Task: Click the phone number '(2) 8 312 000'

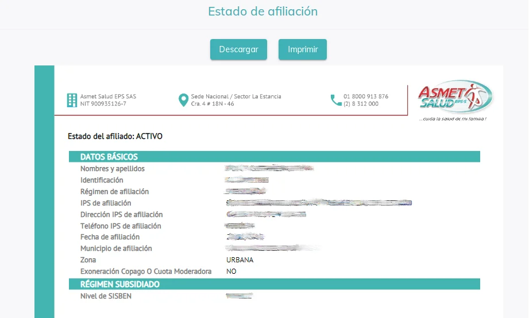Action: (x=361, y=104)
